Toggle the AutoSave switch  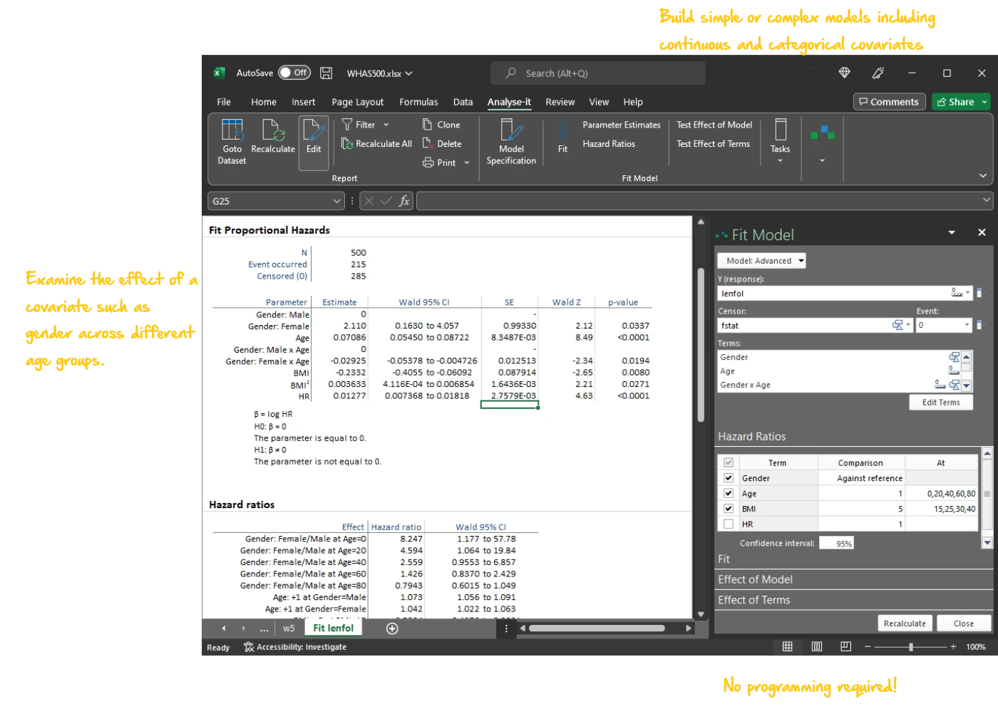pyautogui.click(x=294, y=73)
